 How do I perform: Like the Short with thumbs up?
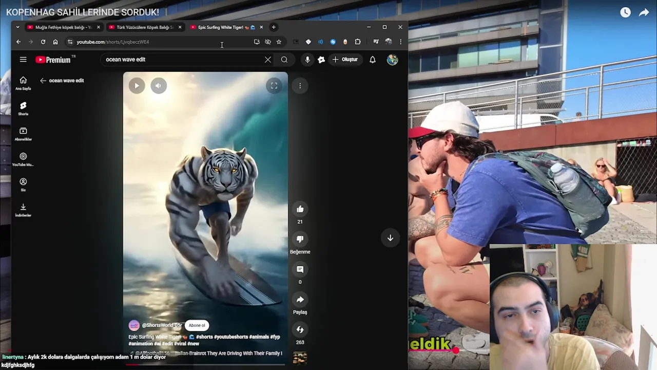coord(300,209)
